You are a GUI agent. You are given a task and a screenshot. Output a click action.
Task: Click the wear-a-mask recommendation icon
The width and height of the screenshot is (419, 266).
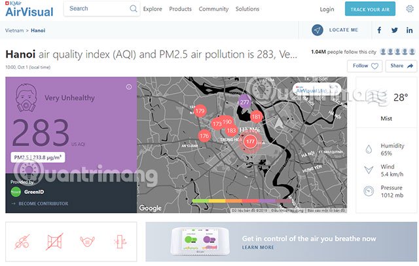pos(87,241)
